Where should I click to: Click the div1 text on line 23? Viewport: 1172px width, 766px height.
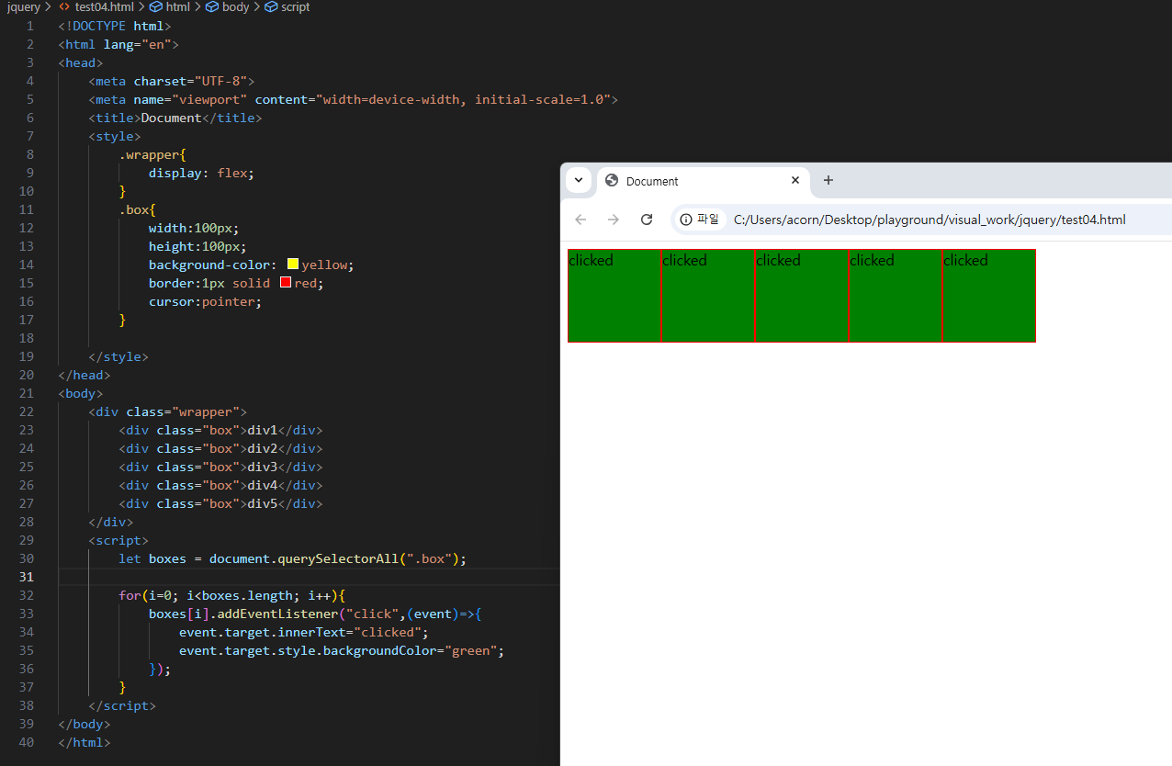pos(263,430)
